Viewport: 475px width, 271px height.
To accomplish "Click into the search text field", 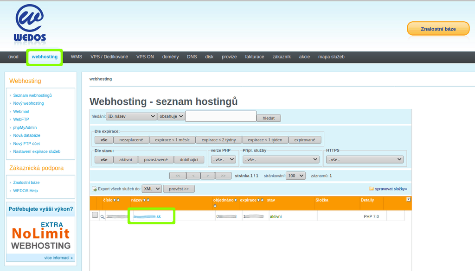I will (x=221, y=116).
